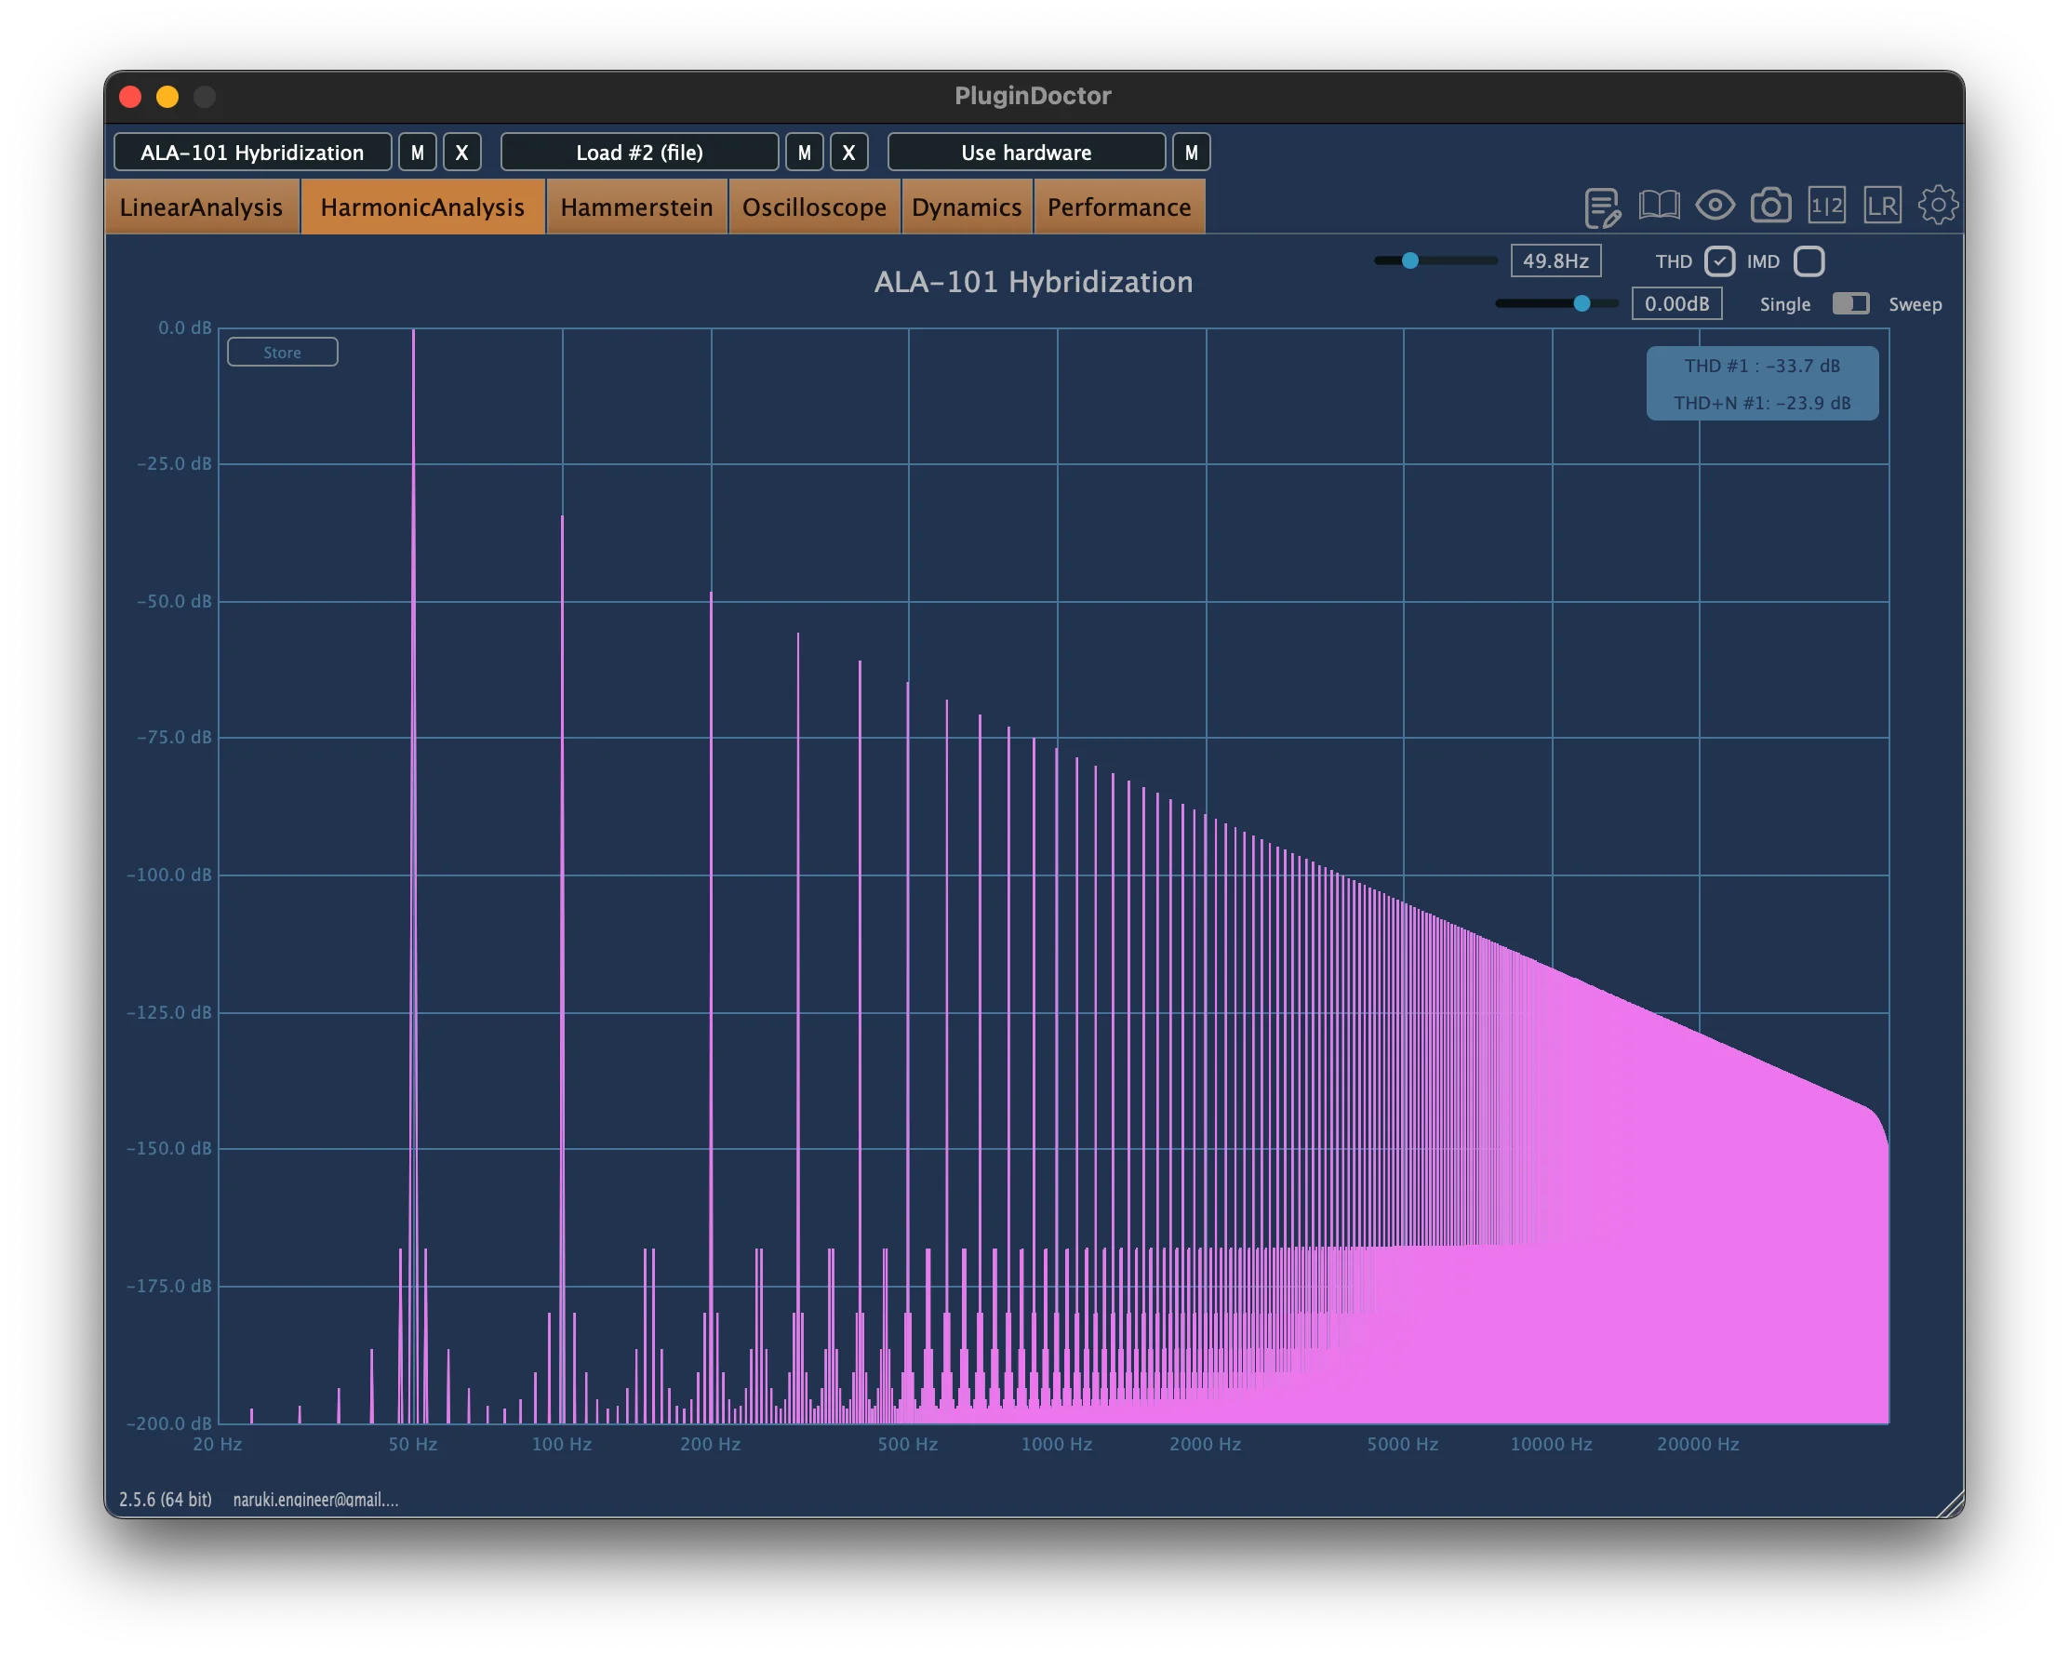This screenshot has height=1656, width=2069.
Task: Open the ALA-101 Hybridization plugin slot
Action: point(252,153)
